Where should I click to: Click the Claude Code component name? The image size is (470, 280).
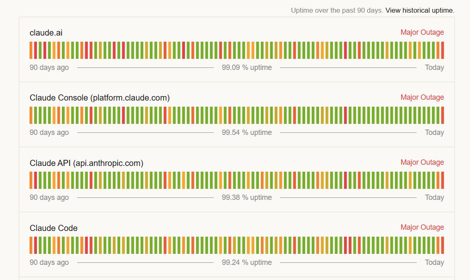53,228
